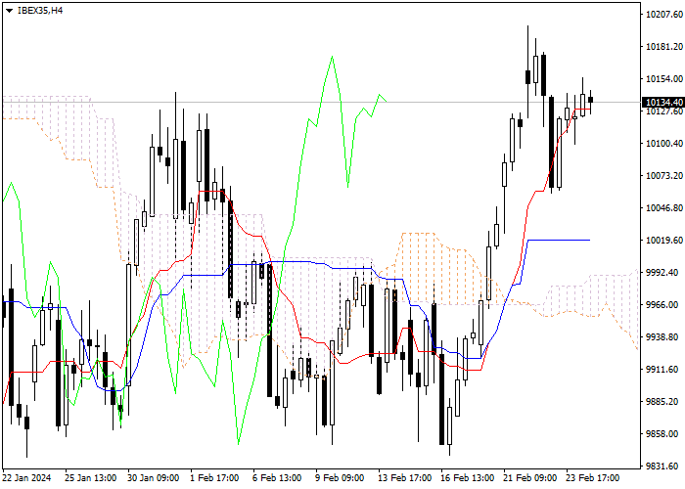Click price scale value 10154.00
The width and height of the screenshot is (685, 489).
664,79
